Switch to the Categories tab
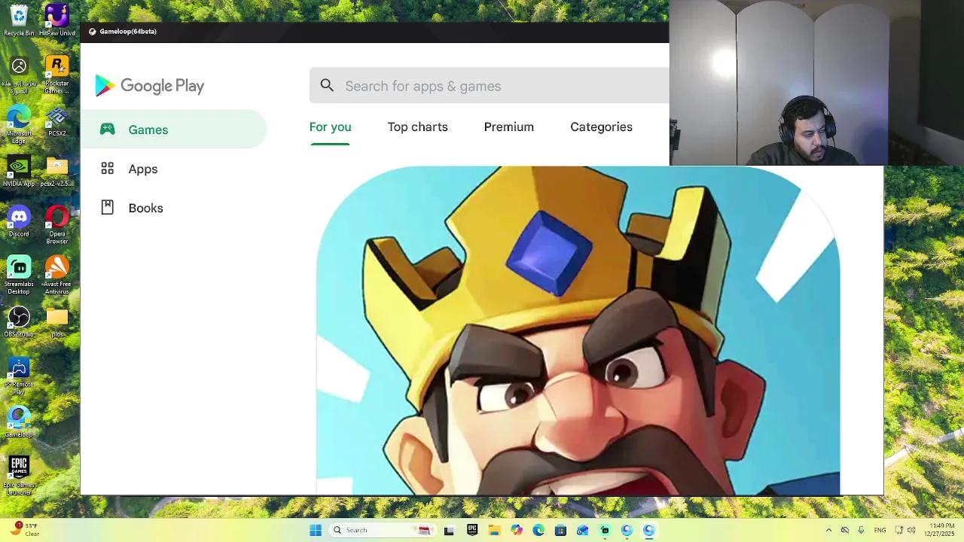Image resolution: width=964 pixels, height=542 pixels. click(601, 127)
